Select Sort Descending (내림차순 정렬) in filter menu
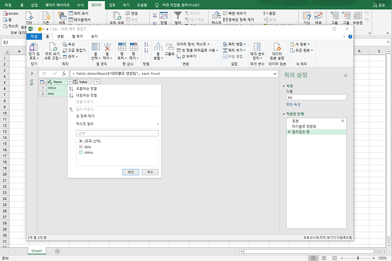Image resolution: width=392 pixels, height=261 pixels. 87,95
